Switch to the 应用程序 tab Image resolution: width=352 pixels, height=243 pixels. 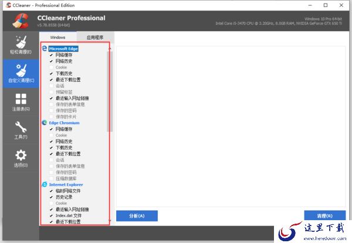coord(95,37)
